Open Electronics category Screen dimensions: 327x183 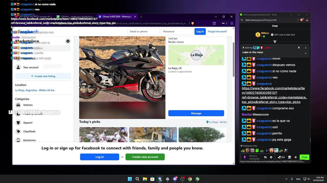[43, 140]
